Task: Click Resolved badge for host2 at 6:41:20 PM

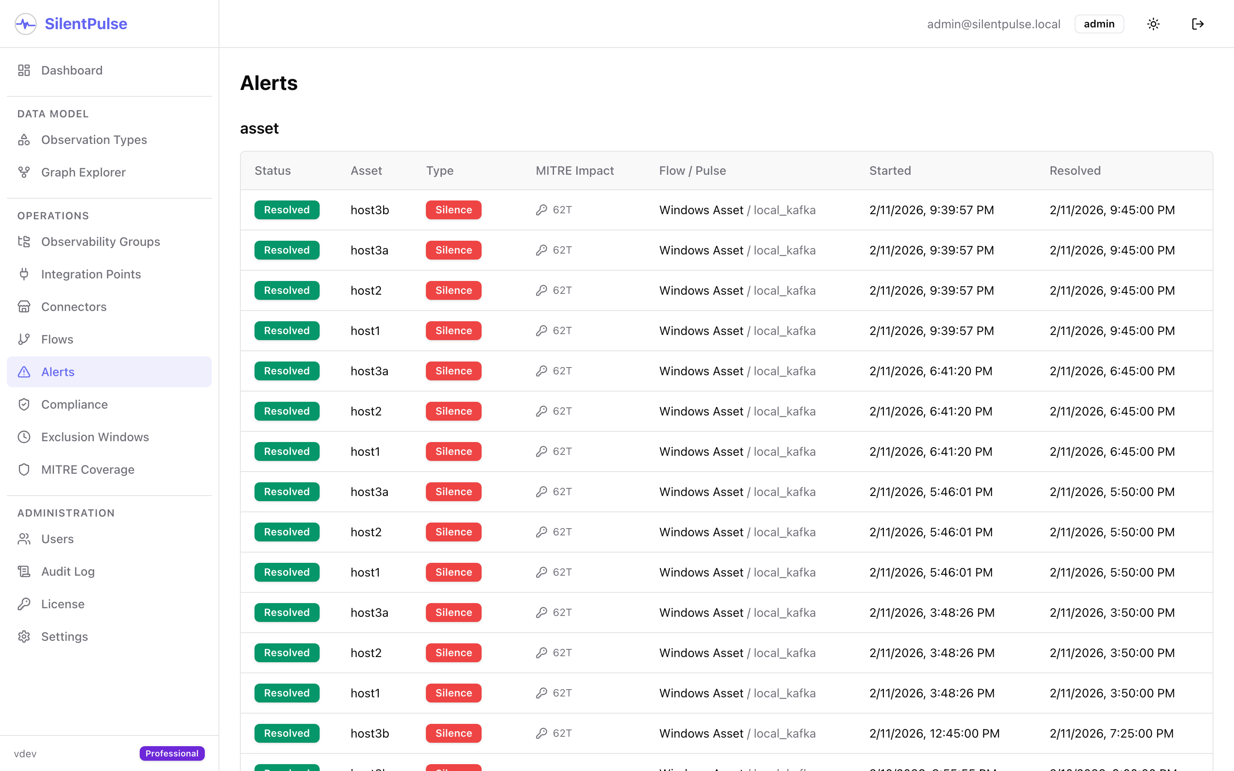Action: (x=287, y=412)
